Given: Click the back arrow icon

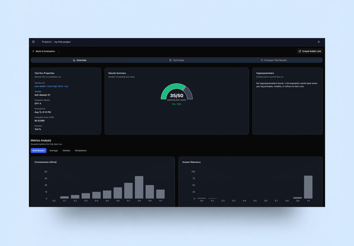Looking at the screenshot, I should point(33,51).
